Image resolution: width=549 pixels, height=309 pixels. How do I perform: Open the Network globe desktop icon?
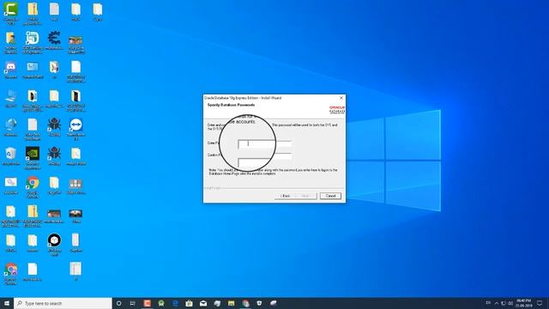click(11, 127)
